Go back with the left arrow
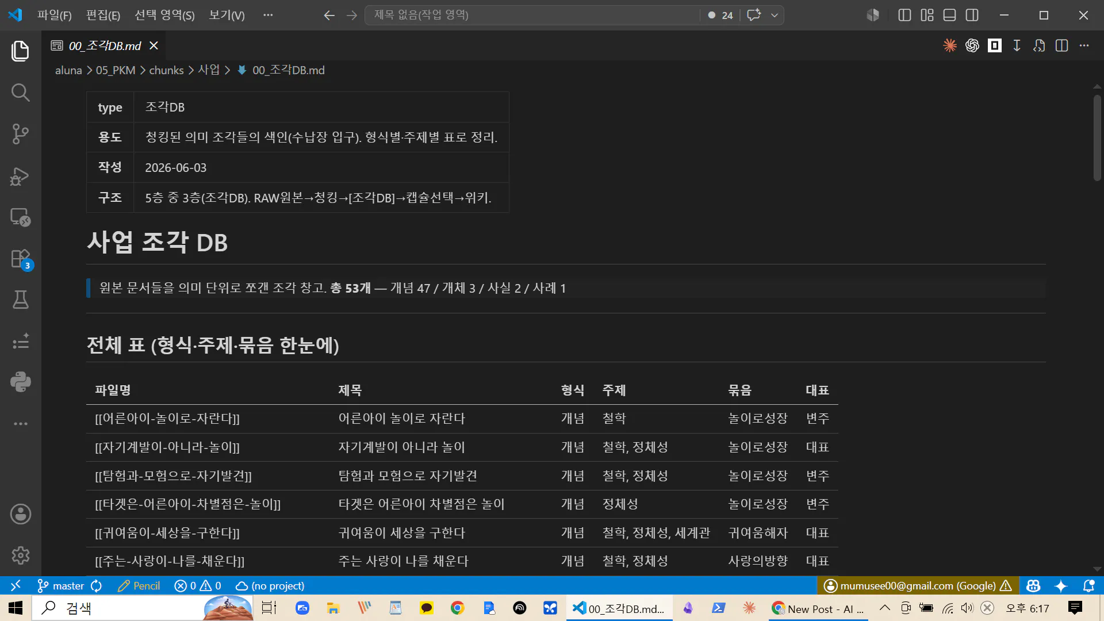Viewport: 1104px width, 621px height. (329, 15)
